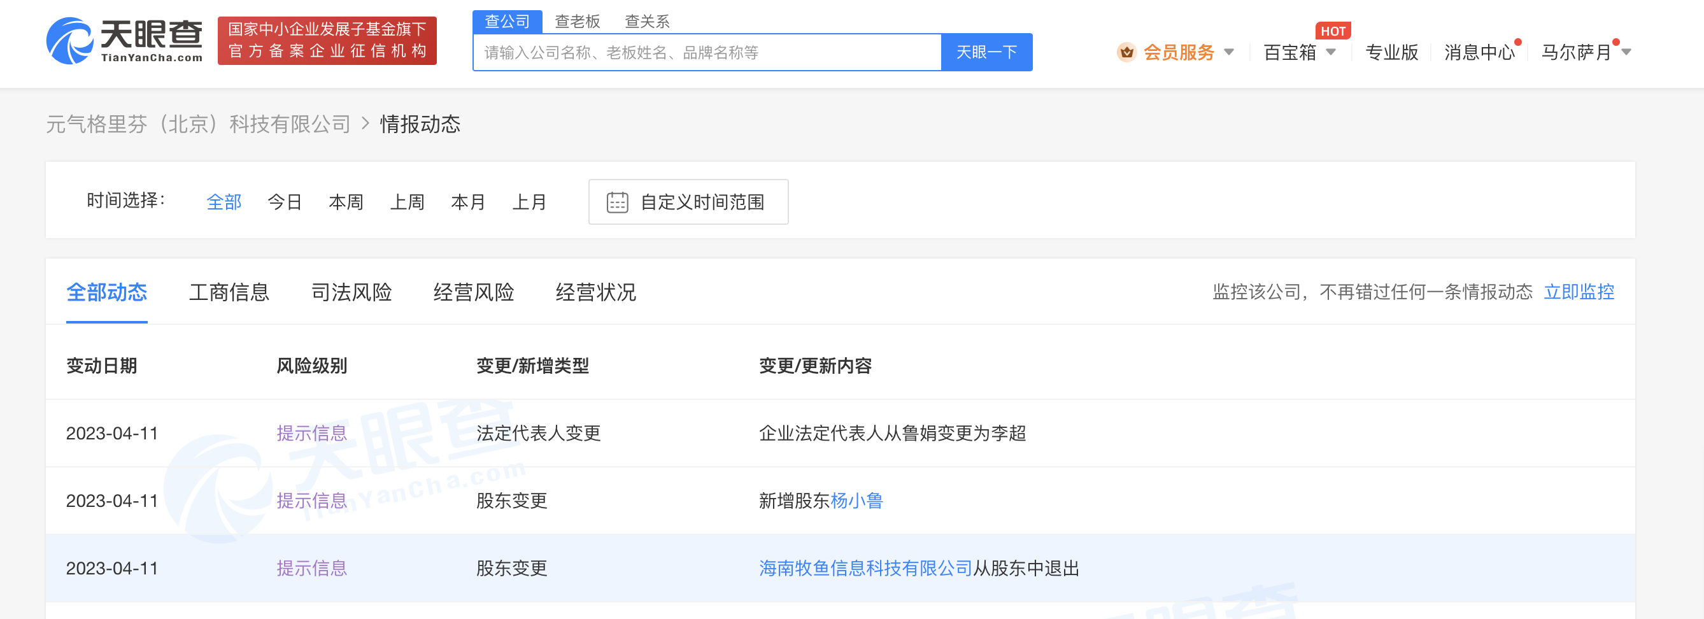Open 海南牧鱼信息科技有限公司 link
This screenshot has width=1704, height=619.
pos(866,568)
